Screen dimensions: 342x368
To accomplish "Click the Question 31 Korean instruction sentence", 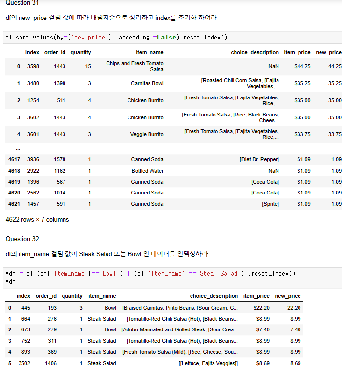I will tap(111, 18).
